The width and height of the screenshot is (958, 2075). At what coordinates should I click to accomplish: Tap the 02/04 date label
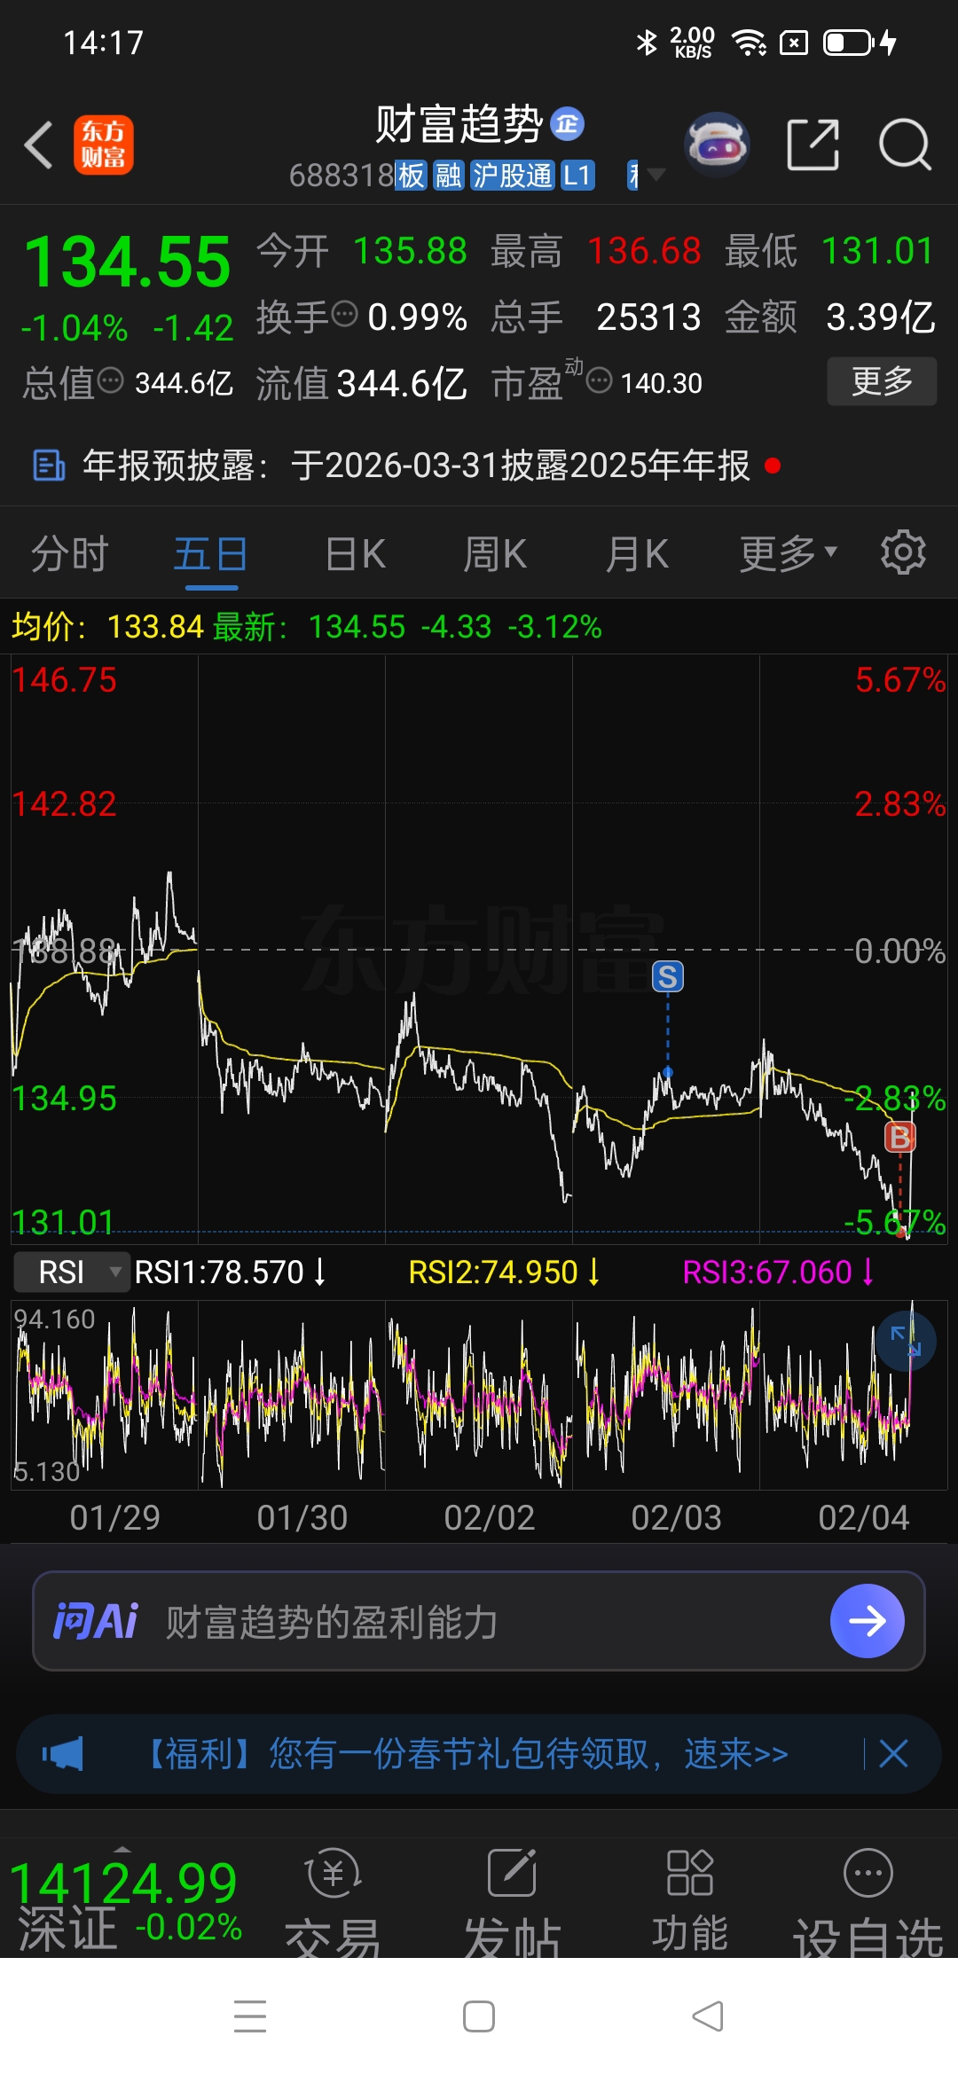pos(864,1517)
